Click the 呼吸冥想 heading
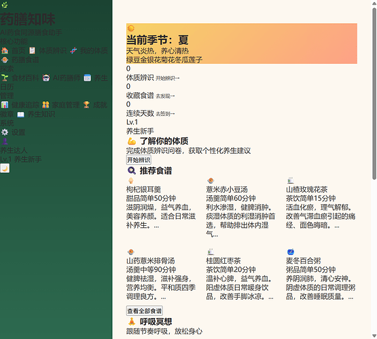Image resolution: width=377 pixels, height=339 pixels. tap(156, 321)
